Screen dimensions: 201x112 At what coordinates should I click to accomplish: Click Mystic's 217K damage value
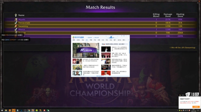[x=168, y=19]
